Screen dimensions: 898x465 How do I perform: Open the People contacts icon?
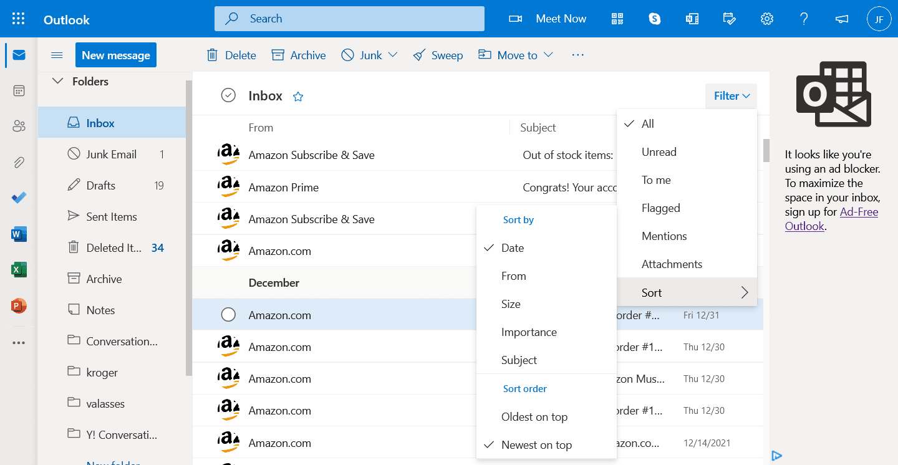(x=19, y=127)
